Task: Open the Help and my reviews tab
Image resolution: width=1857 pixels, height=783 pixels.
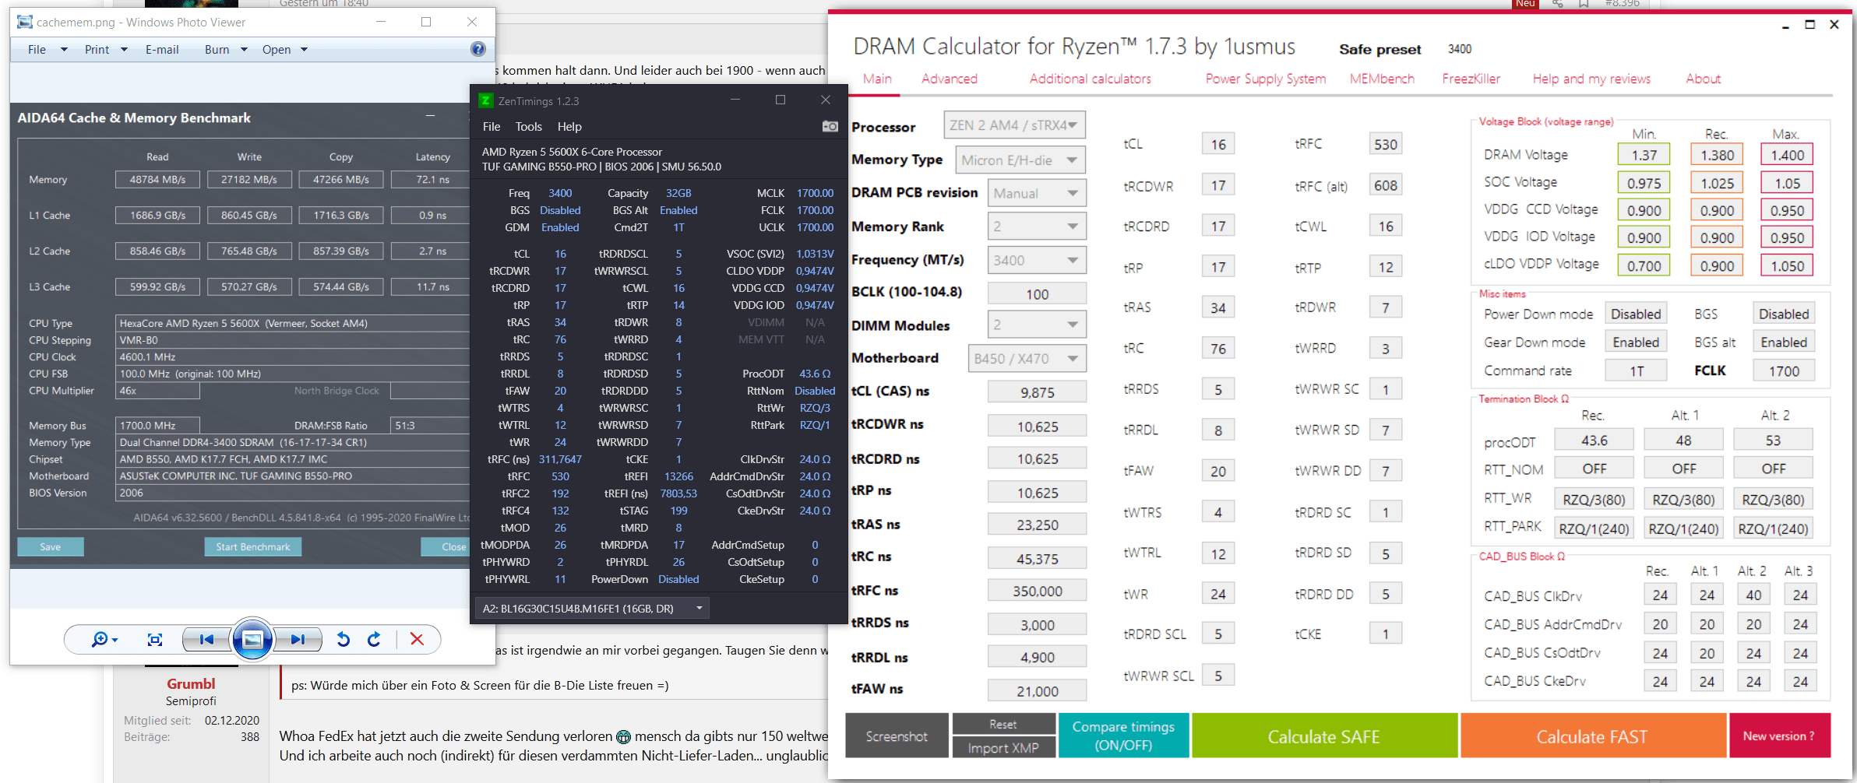Action: 1591,79
